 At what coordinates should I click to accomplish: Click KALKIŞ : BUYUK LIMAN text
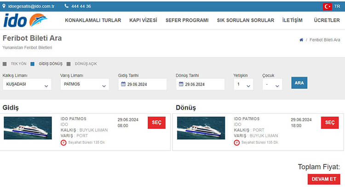(84, 130)
